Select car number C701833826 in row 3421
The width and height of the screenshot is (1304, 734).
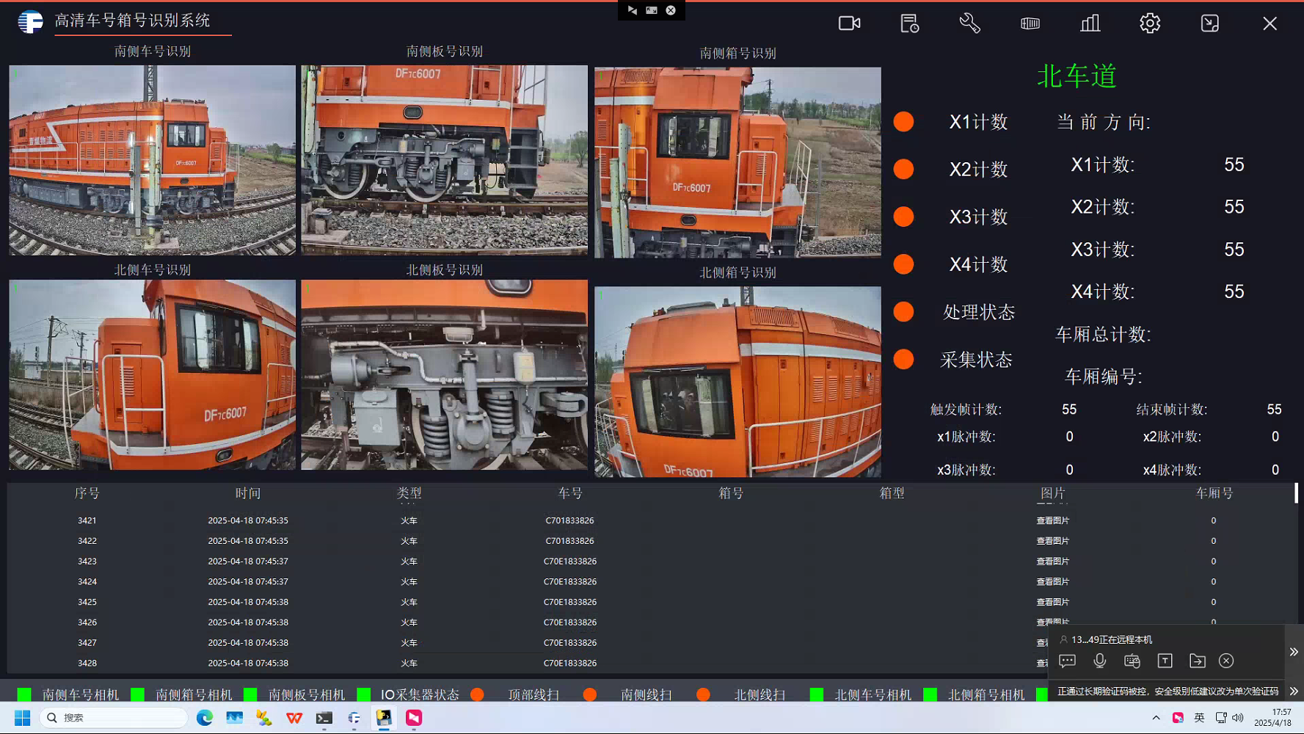569,520
